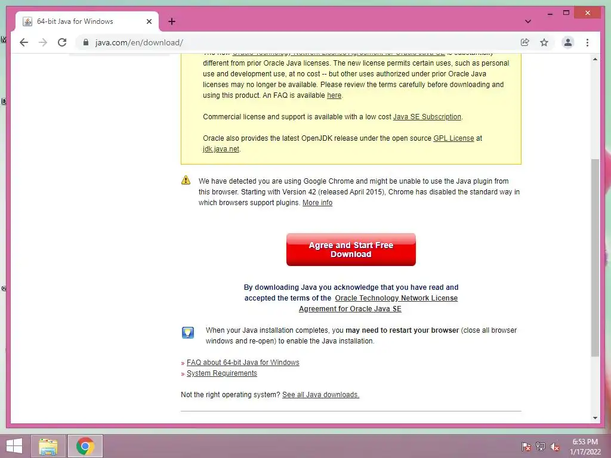Open the license FAQ 'here' link
The height and width of the screenshot is (458, 611).
click(x=334, y=95)
